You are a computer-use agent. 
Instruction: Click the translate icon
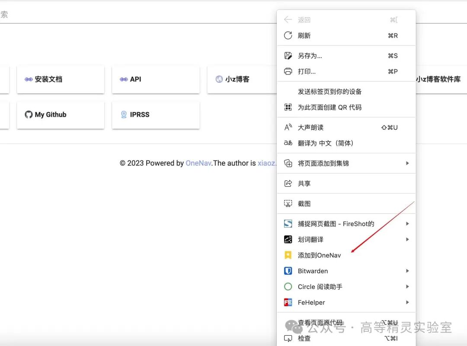point(288,143)
